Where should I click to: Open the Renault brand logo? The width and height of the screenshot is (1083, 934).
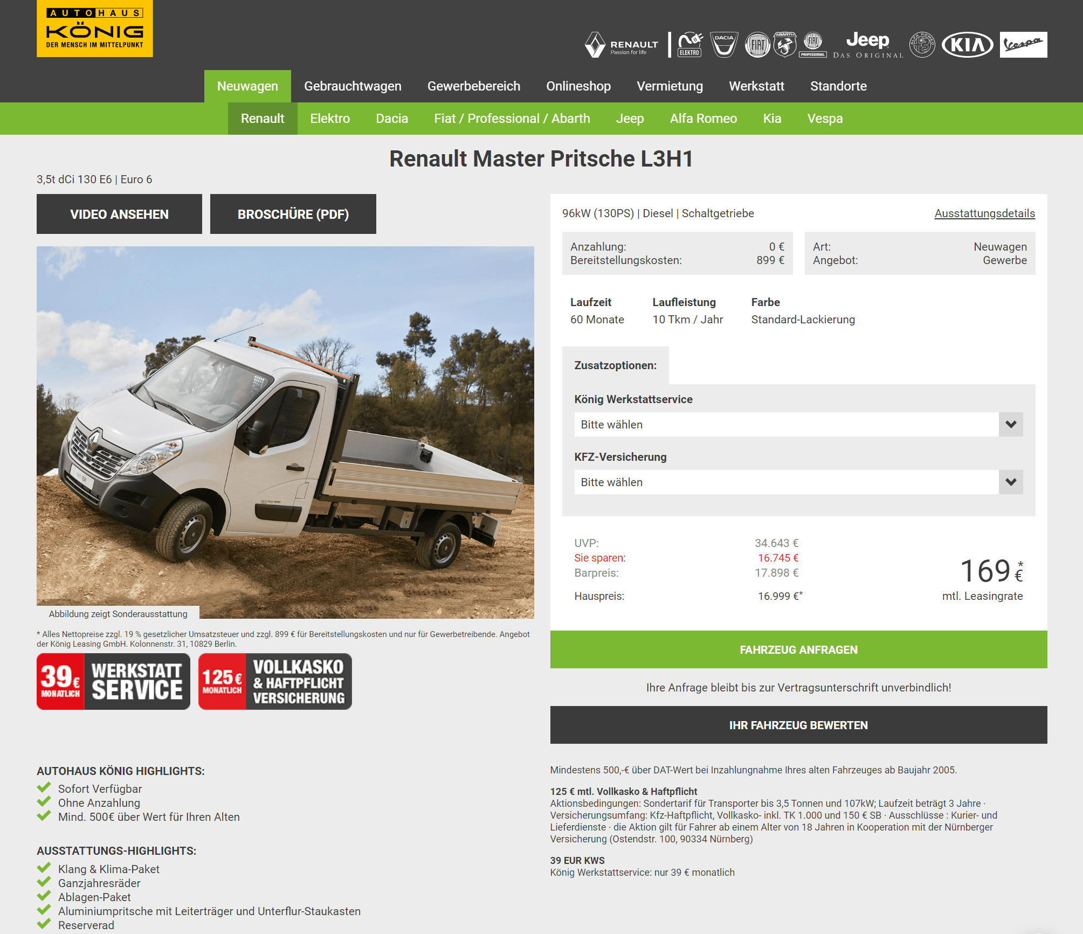pos(622,45)
